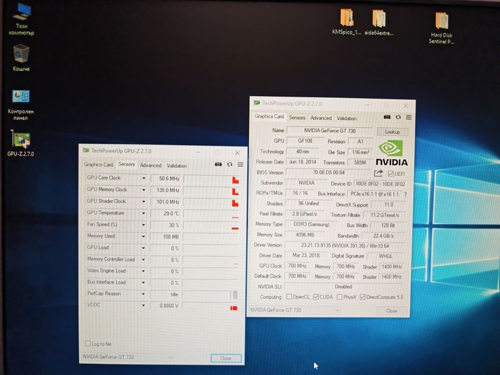
Task: Open the This PC desktop icon
Action: (x=21, y=19)
